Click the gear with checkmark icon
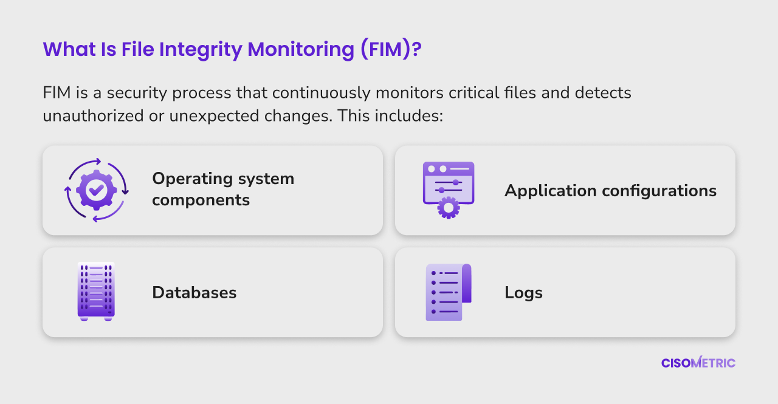 [96, 190]
